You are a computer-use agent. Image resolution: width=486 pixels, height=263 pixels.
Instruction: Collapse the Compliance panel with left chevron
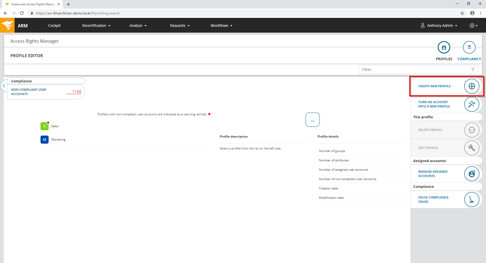(x=4, y=86)
